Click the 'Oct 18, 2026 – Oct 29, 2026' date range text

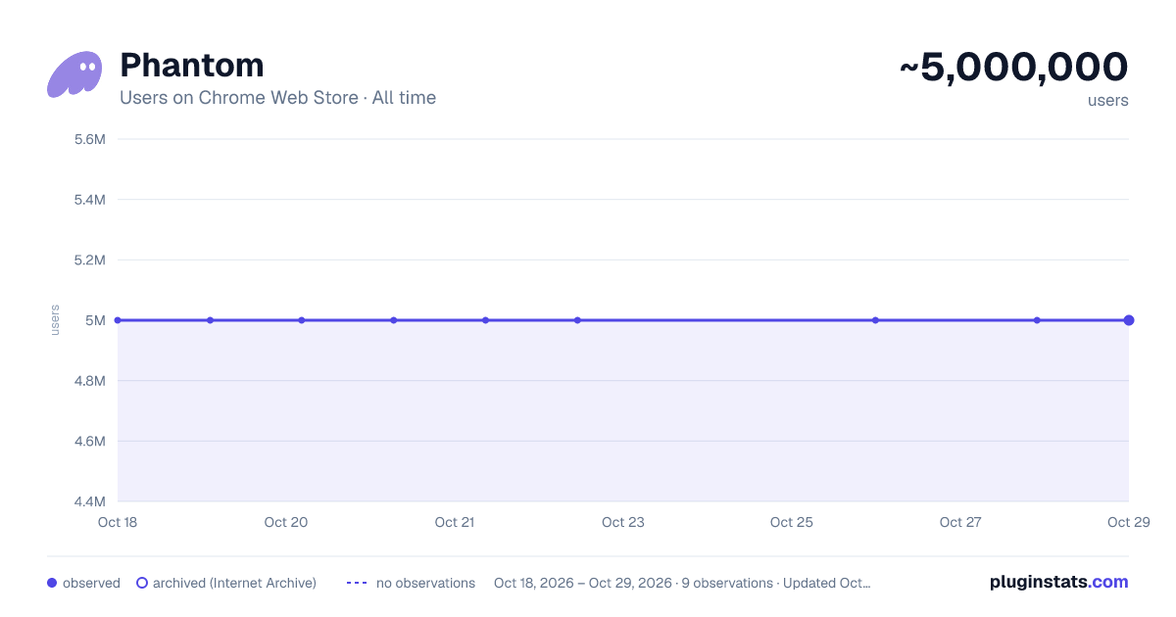583,583
